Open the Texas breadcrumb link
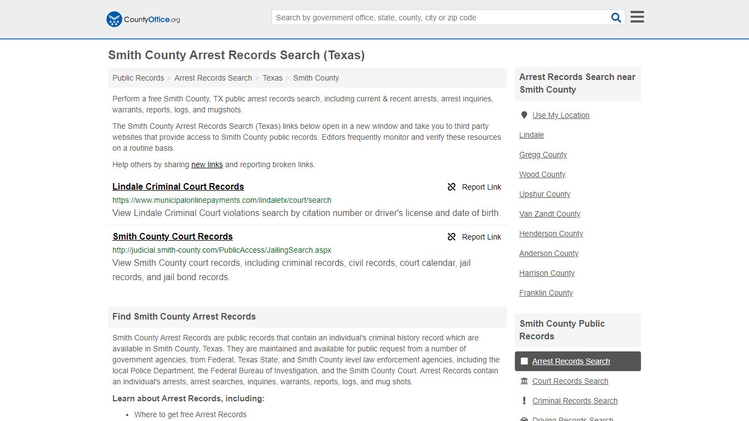 coord(273,78)
